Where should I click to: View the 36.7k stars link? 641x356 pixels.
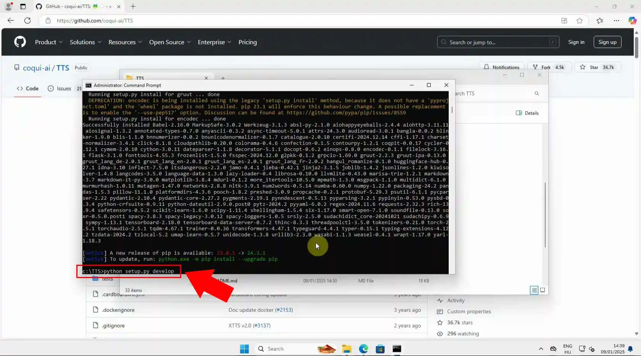(x=460, y=323)
